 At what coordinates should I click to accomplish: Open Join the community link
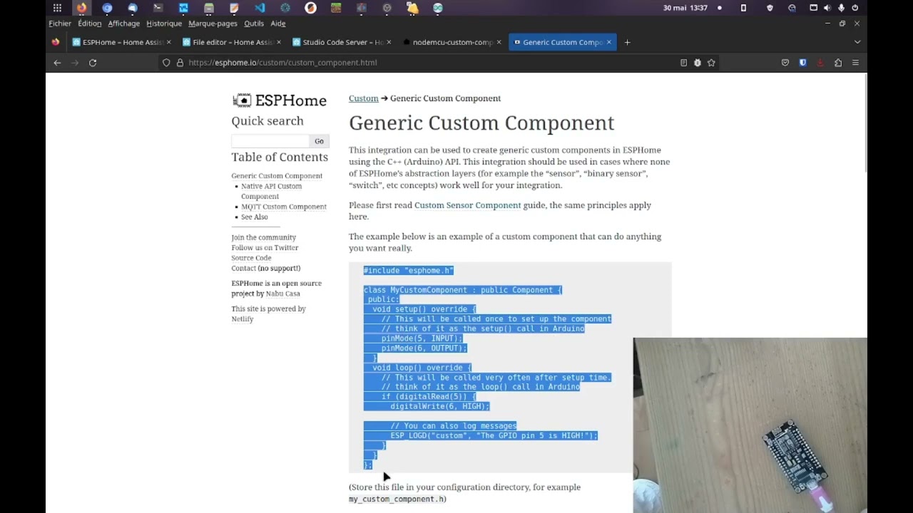[x=263, y=237]
